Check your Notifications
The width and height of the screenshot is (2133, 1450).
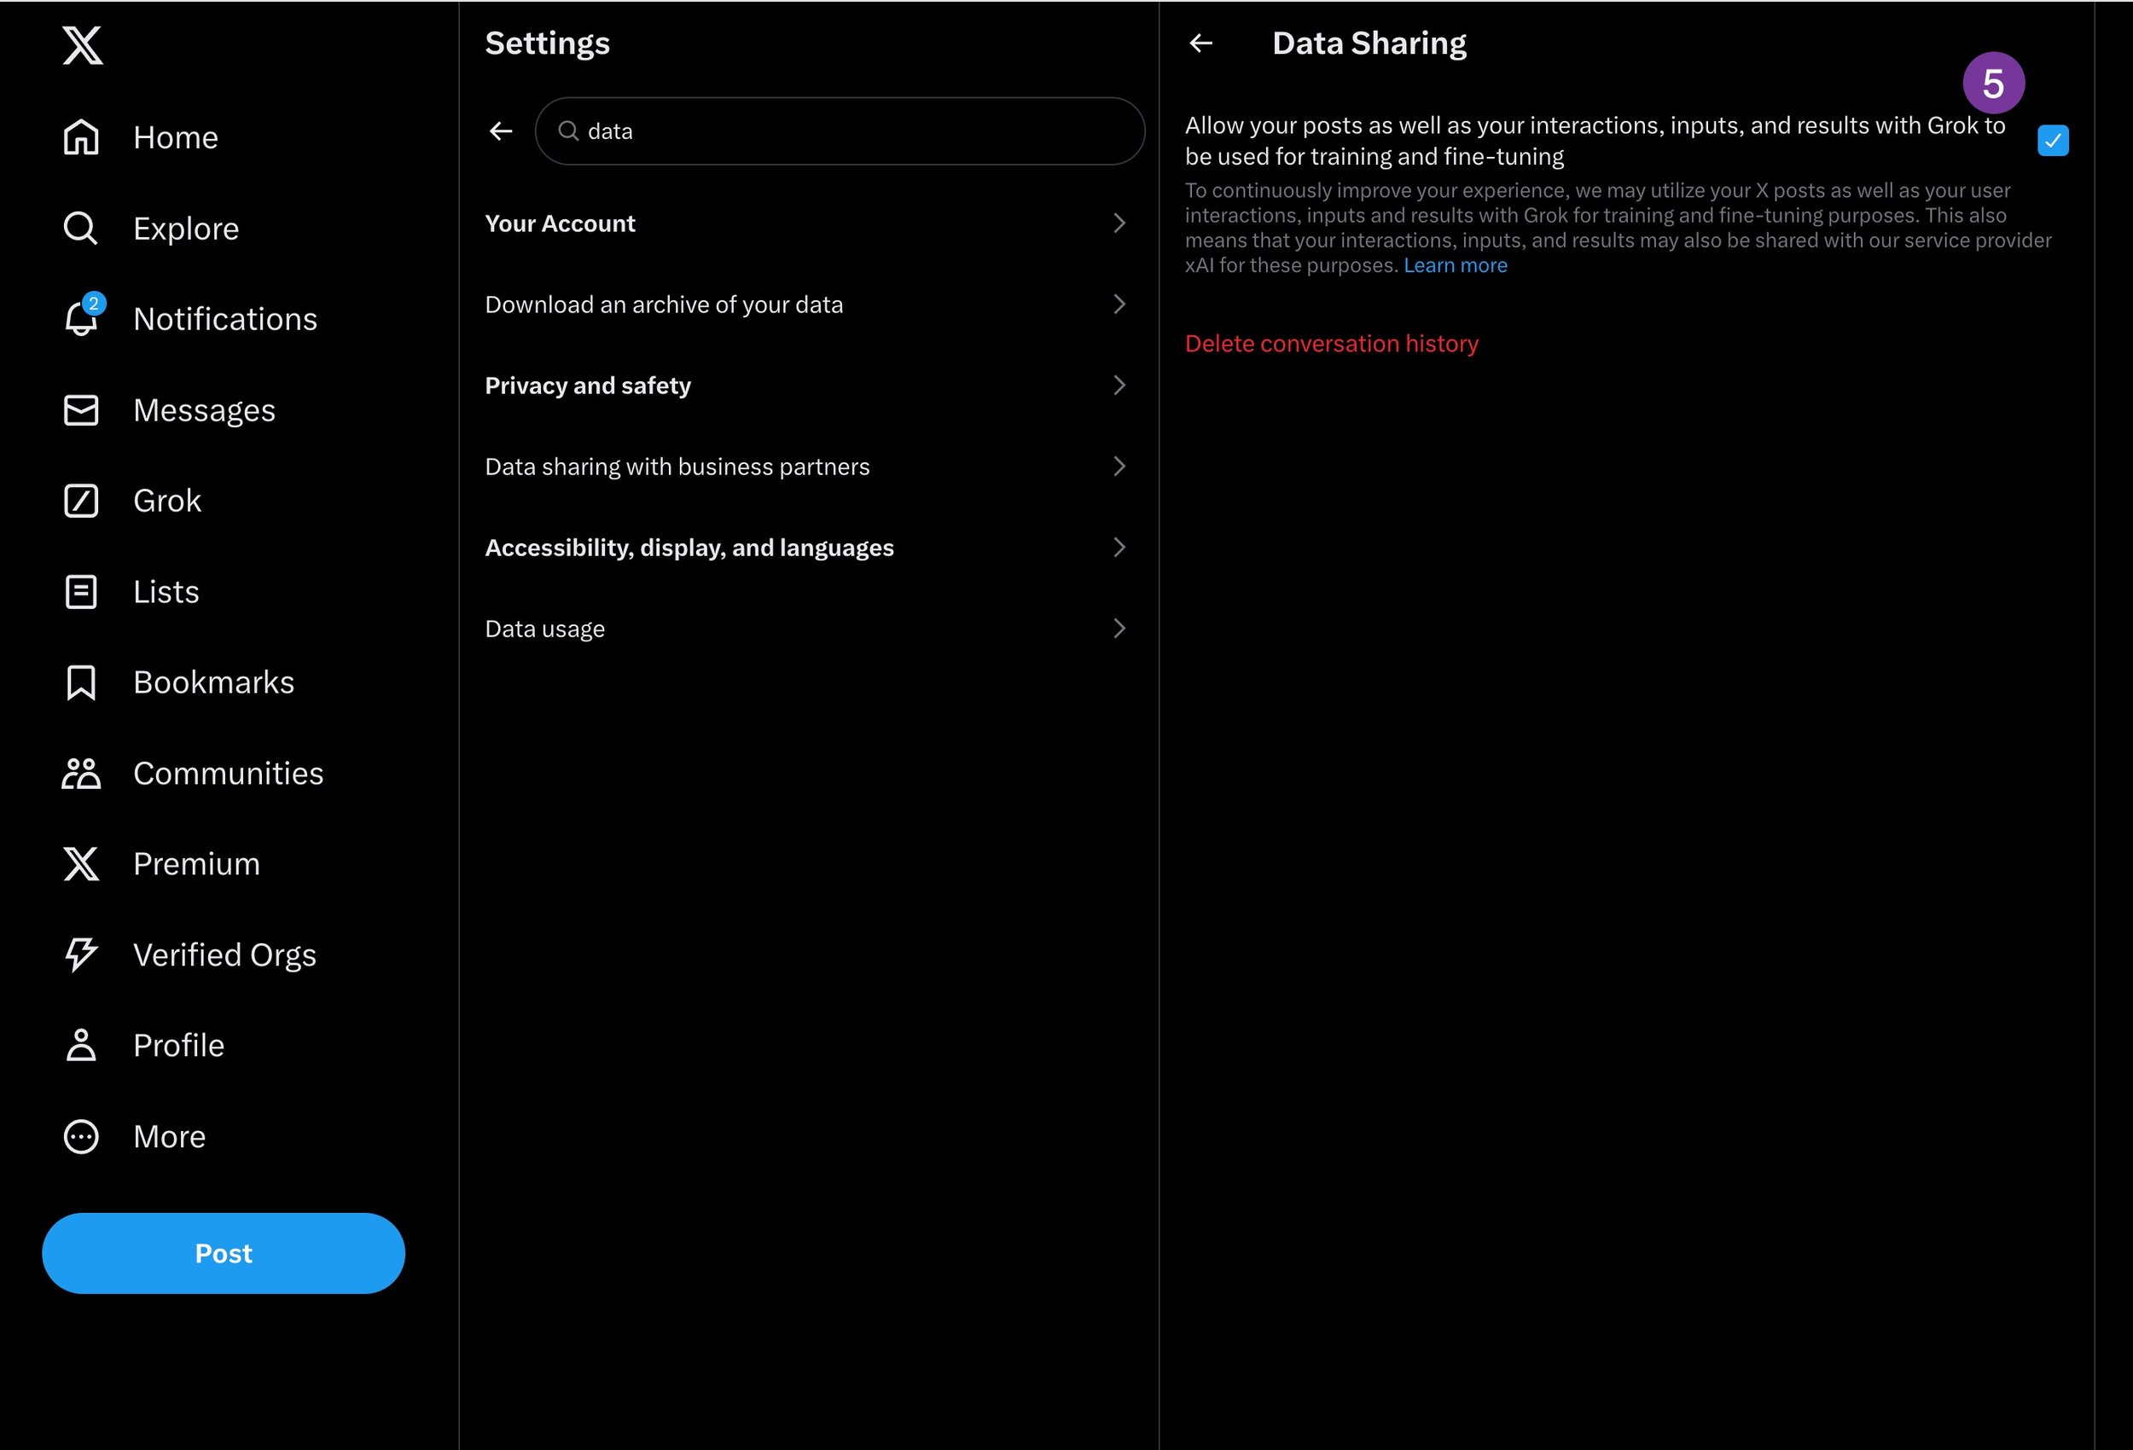point(226,318)
